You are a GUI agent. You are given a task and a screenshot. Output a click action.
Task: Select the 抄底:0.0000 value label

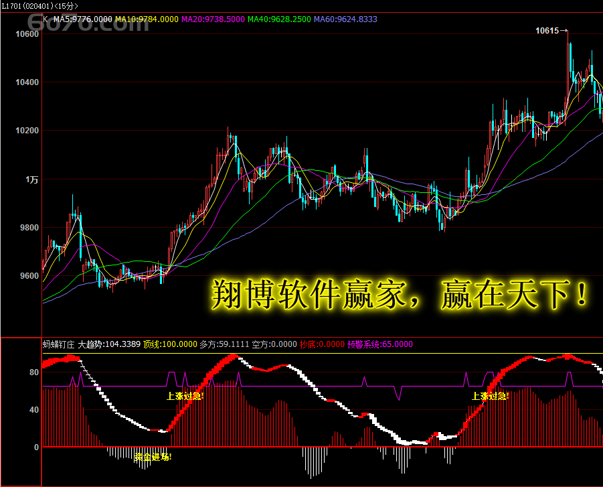point(323,344)
